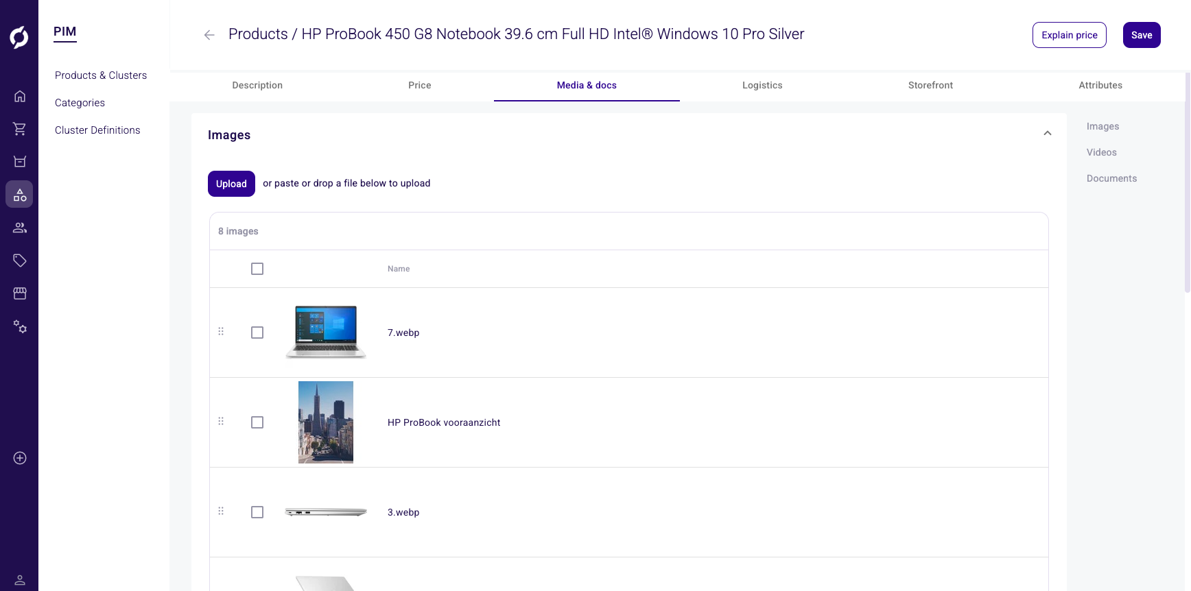This screenshot has width=1191, height=591.
Task: Open the Categories link
Action: click(x=80, y=103)
